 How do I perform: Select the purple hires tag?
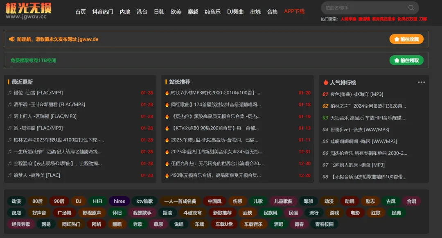point(119,201)
